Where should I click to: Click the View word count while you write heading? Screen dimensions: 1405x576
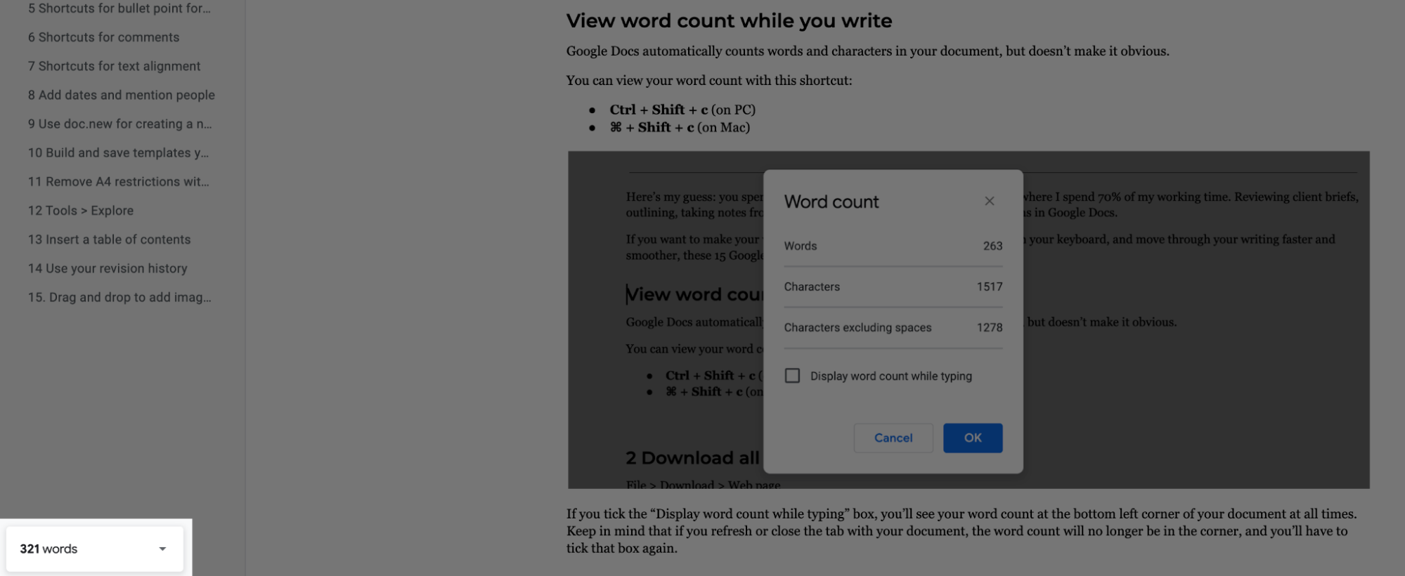pos(729,21)
